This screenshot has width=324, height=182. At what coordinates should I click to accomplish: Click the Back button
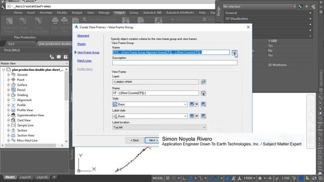(135, 141)
